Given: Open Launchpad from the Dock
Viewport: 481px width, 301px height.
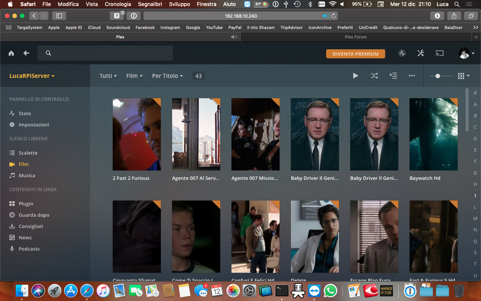Looking at the screenshot, I should tap(54, 291).
